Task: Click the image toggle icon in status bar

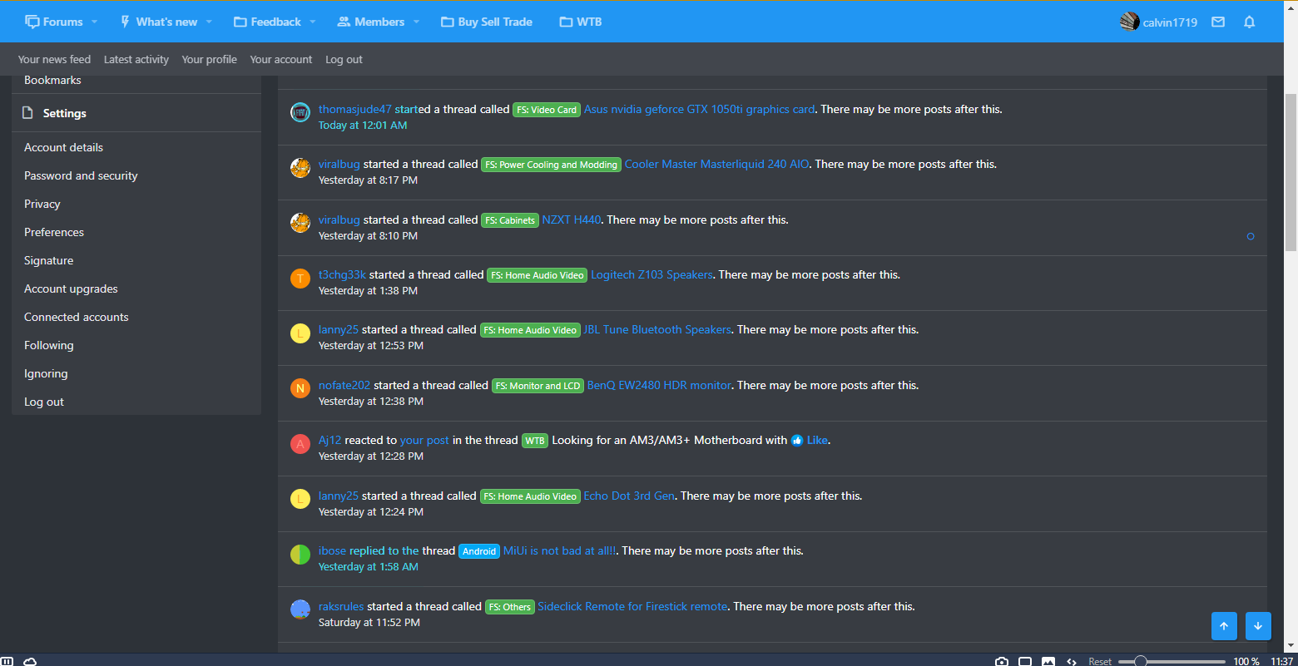Action: tap(1048, 662)
